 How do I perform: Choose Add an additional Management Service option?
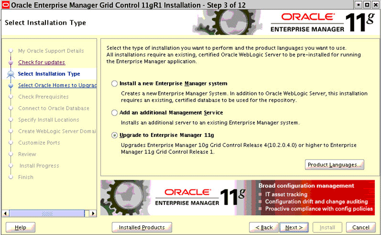(x=114, y=113)
